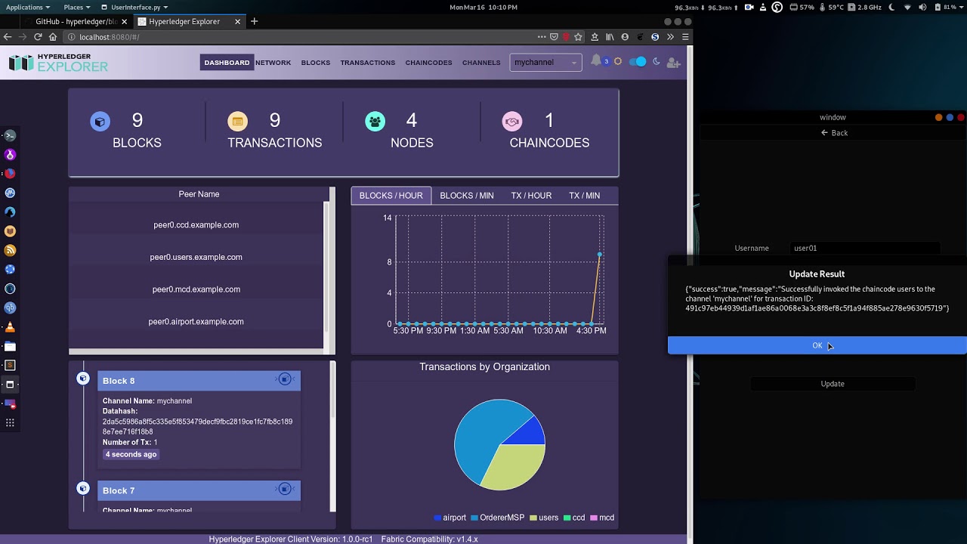Toggle ccd legend in pie chart
This screenshot has width=967, height=544.
[x=574, y=518]
